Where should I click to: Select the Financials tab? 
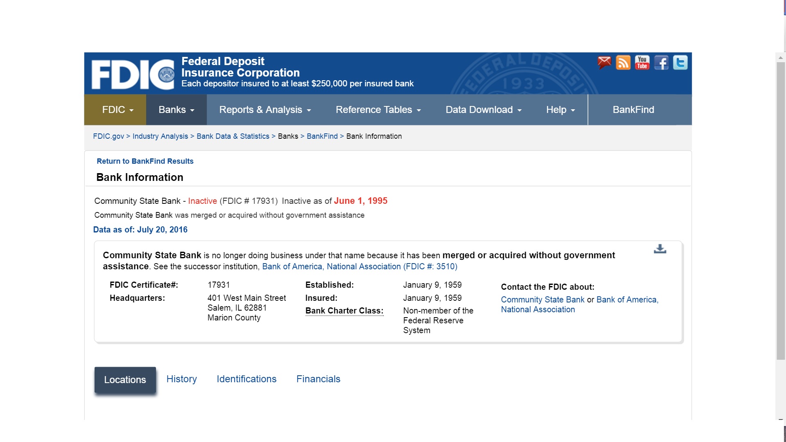pyautogui.click(x=318, y=379)
